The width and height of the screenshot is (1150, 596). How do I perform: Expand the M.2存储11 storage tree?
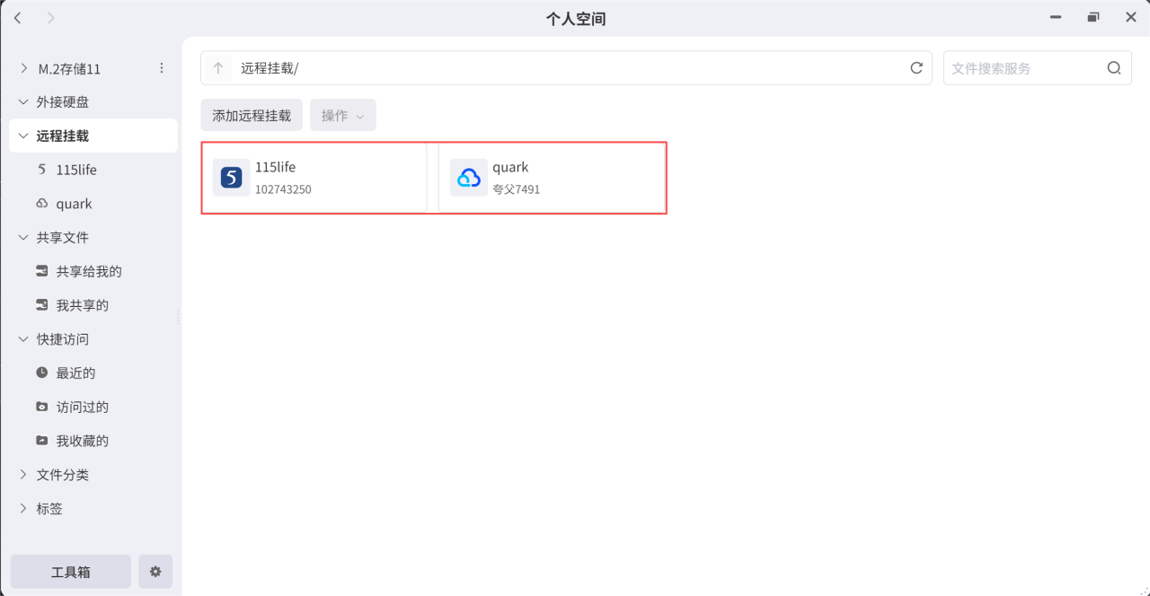point(23,68)
